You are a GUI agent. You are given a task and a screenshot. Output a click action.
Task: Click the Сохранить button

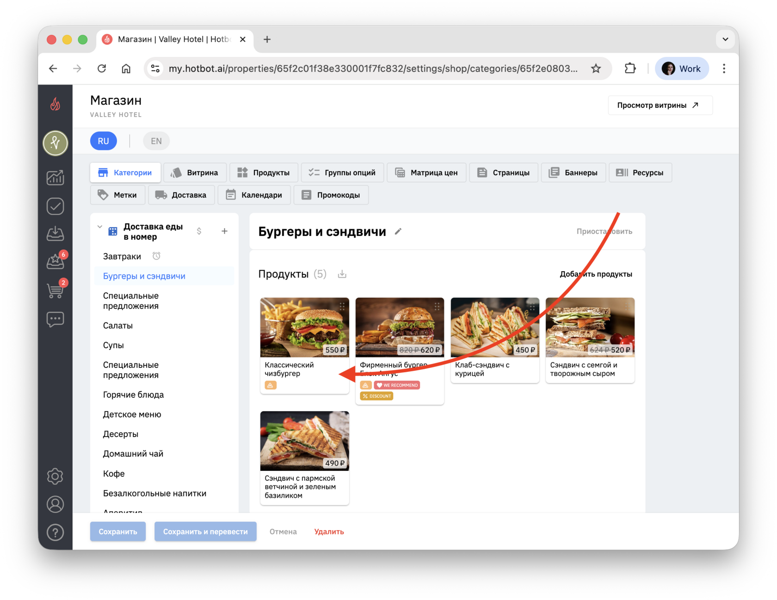tap(118, 532)
